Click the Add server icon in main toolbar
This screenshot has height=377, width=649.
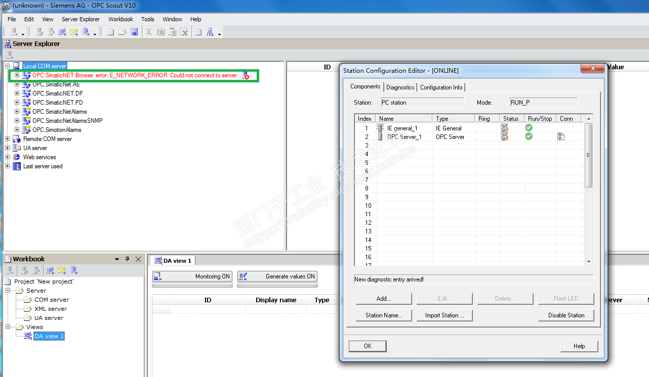tap(14, 32)
